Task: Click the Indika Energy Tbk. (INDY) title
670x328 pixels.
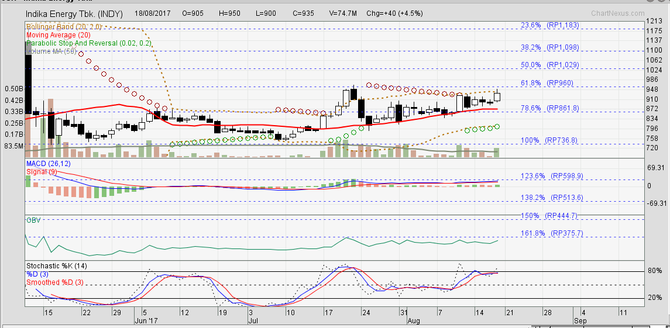Action: click(74, 14)
